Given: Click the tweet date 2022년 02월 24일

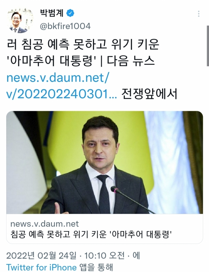Looking at the screenshot, I should click(41, 256).
